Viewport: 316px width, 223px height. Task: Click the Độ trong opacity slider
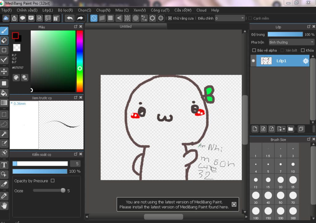tap(285, 34)
